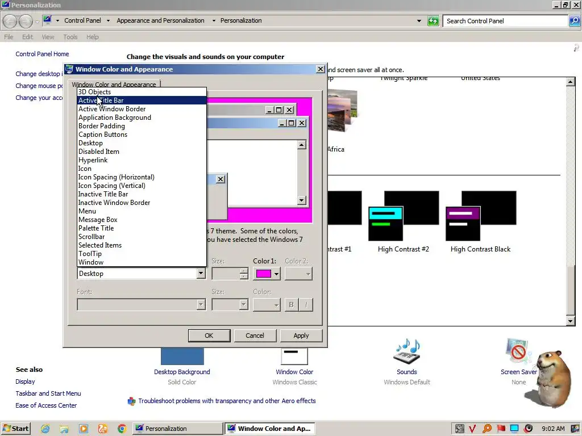Open Control Panel Home link
Image resolution: width=582 pixels, height=436 pixels.
coord(42,54)
